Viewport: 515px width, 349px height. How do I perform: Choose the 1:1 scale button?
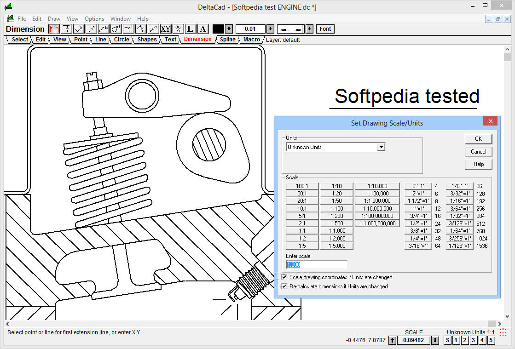click(x=302, y=231)
